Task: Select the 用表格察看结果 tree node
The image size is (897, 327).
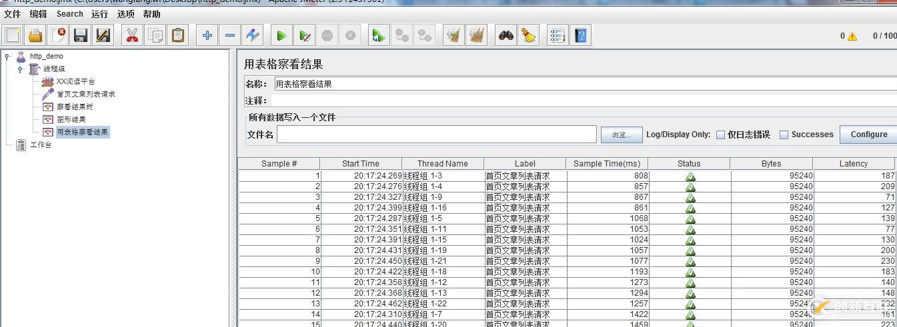Action: (82, 132)
